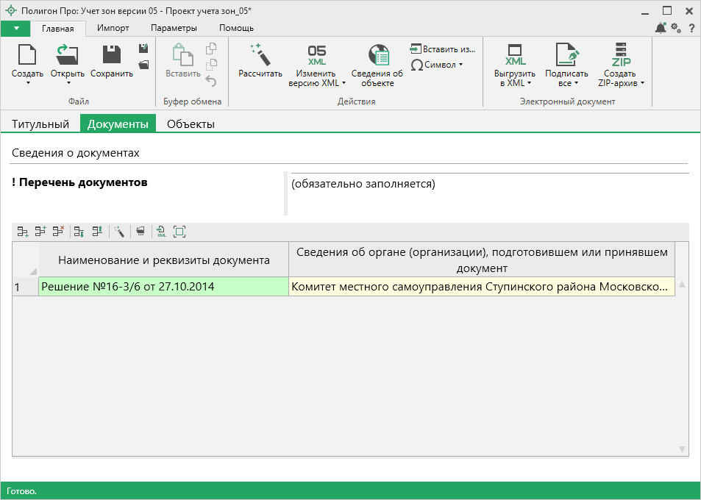
Task: Select cell Решение №16-3/6 от 27.10.2014
Action: pyautogui.click(x=163, y=287)
